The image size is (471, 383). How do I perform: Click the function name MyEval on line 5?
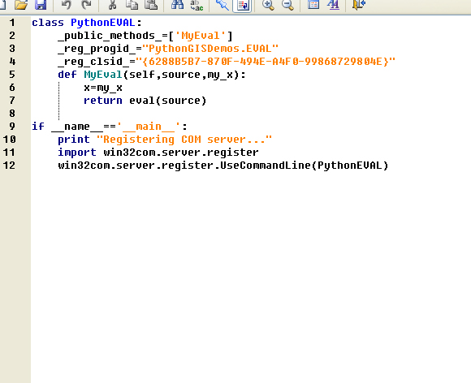coord(103,75)
